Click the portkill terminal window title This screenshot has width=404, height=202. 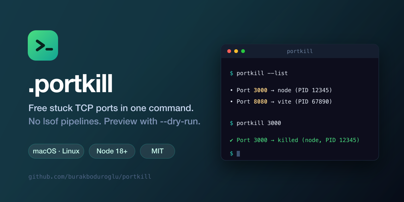(300, 51)
